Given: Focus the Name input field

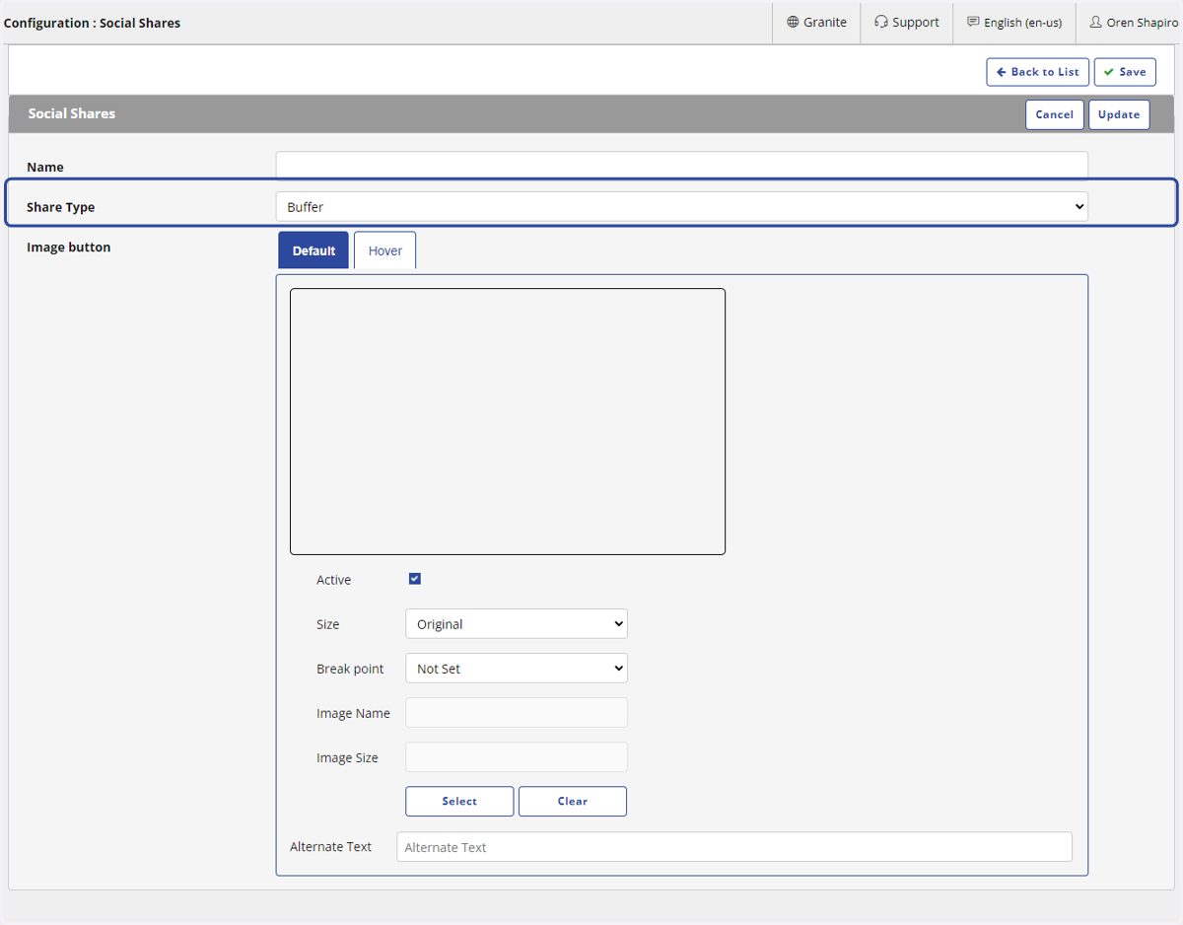Looking at the screenshot, I should [x=682, y=166].
